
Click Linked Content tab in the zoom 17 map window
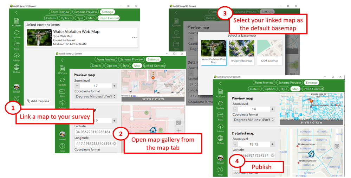pyautogui.click(x=155, y=66)
